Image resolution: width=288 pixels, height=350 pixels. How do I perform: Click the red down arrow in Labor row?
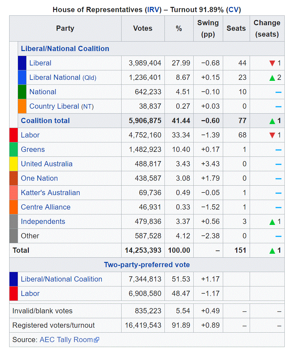pos(272,135)
